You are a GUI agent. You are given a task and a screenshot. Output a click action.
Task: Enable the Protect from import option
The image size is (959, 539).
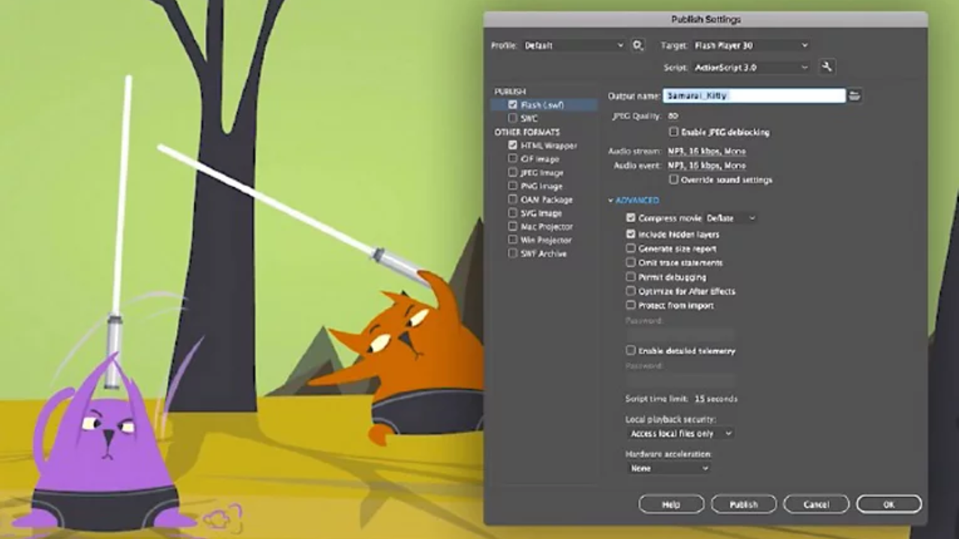[630, 305]
